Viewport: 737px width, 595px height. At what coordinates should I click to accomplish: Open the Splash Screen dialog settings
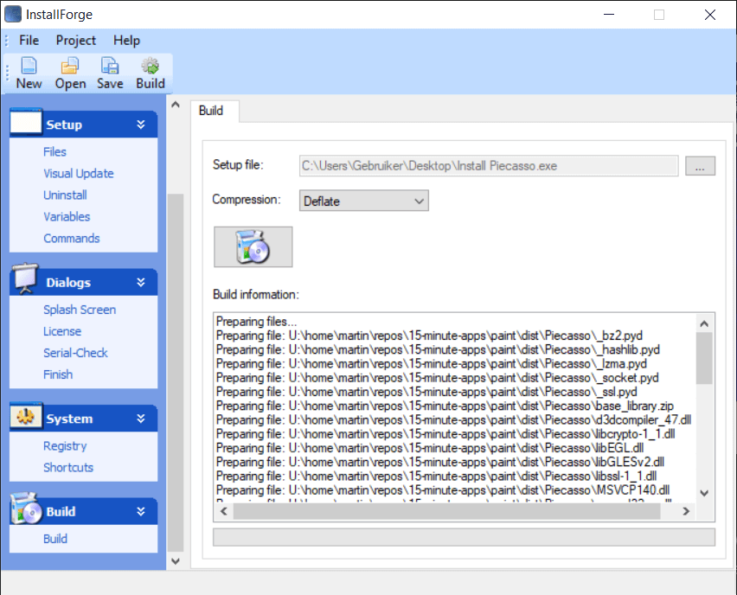click(80, 310)
